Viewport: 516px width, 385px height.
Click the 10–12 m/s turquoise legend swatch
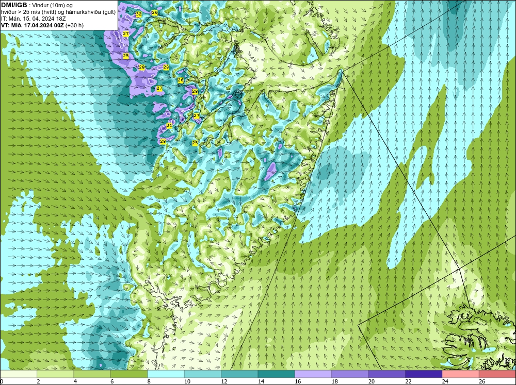(x=203, y=374)
